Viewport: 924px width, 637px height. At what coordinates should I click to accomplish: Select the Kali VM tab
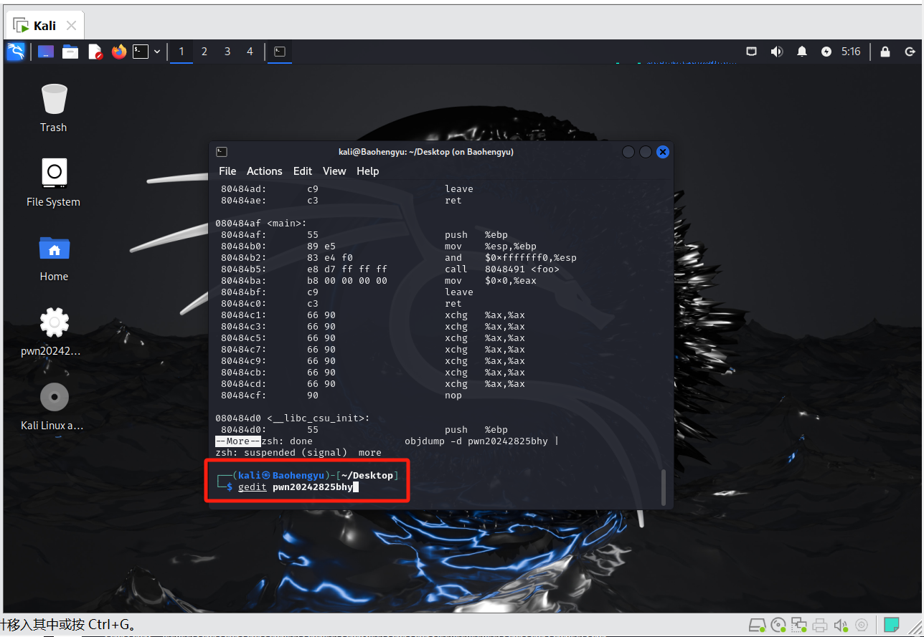[44, 26]
